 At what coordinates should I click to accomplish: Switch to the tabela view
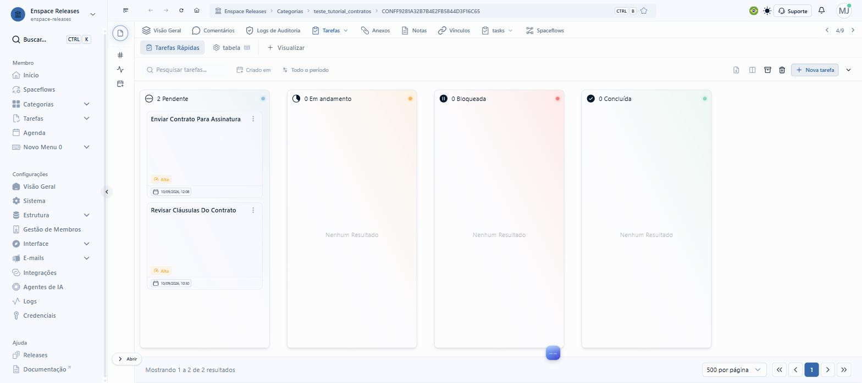tap(231, 48)
